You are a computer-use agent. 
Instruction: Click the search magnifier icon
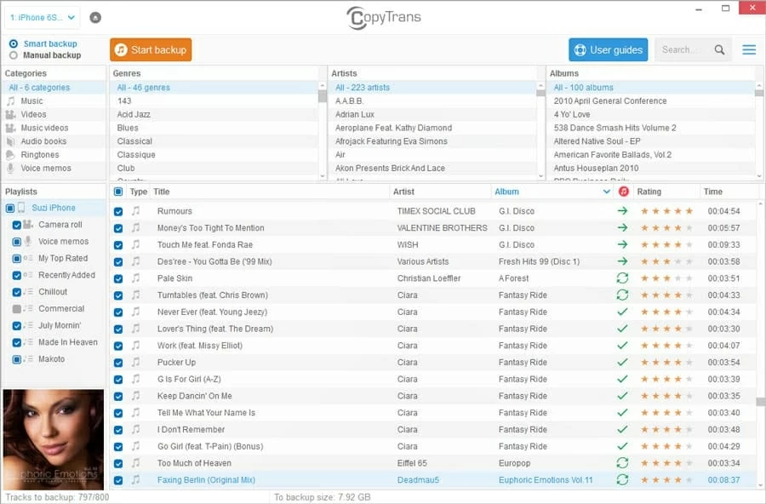tap(720, 50)
